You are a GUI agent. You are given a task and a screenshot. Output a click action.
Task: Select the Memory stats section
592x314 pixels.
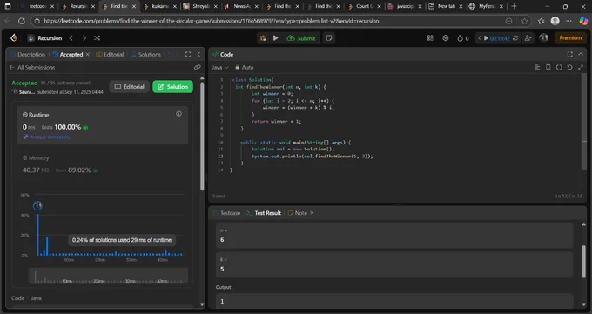point(102,164)
